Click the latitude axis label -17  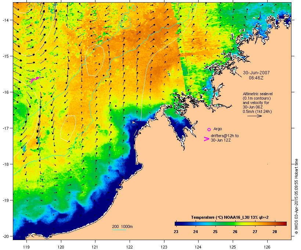point(5,128)
